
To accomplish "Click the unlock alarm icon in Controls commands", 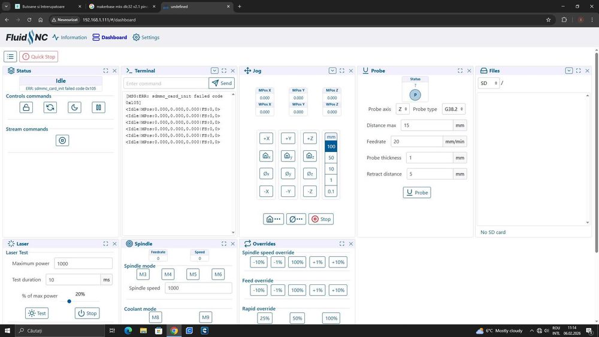I will [x=26, y=107].
